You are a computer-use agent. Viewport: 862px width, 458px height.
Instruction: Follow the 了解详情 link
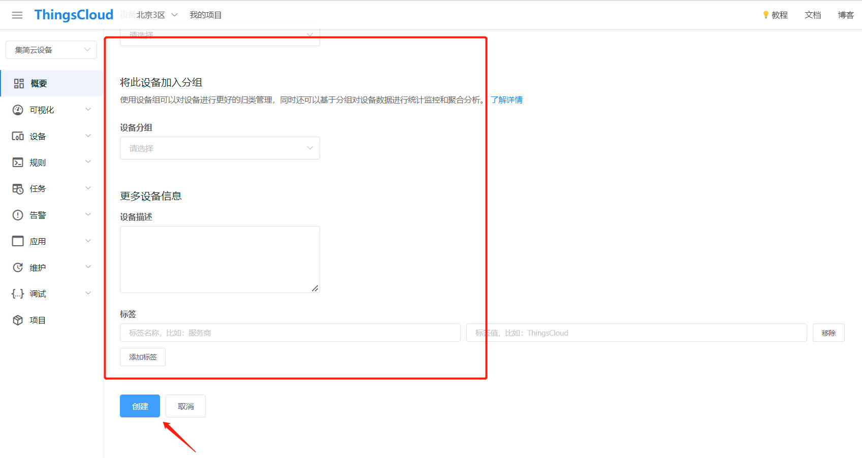click(506, 100)
